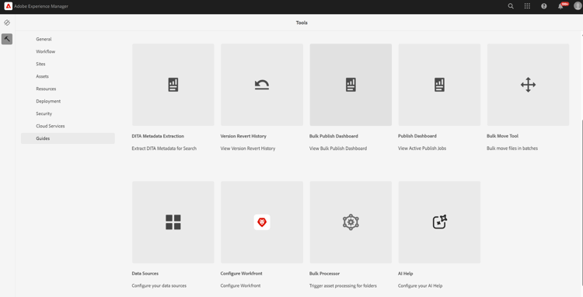The width and height of the screenshot is (583, 297).
Task: Open the user profile avatar
Action: click(577, 6)
